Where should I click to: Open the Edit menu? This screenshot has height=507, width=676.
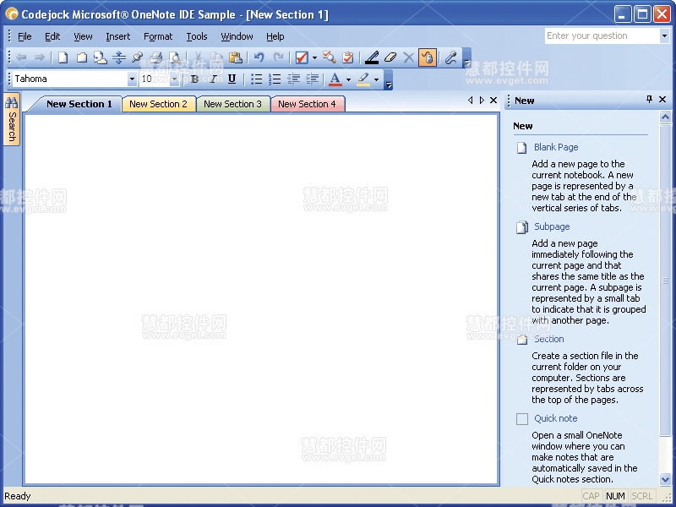coord(52,36)
